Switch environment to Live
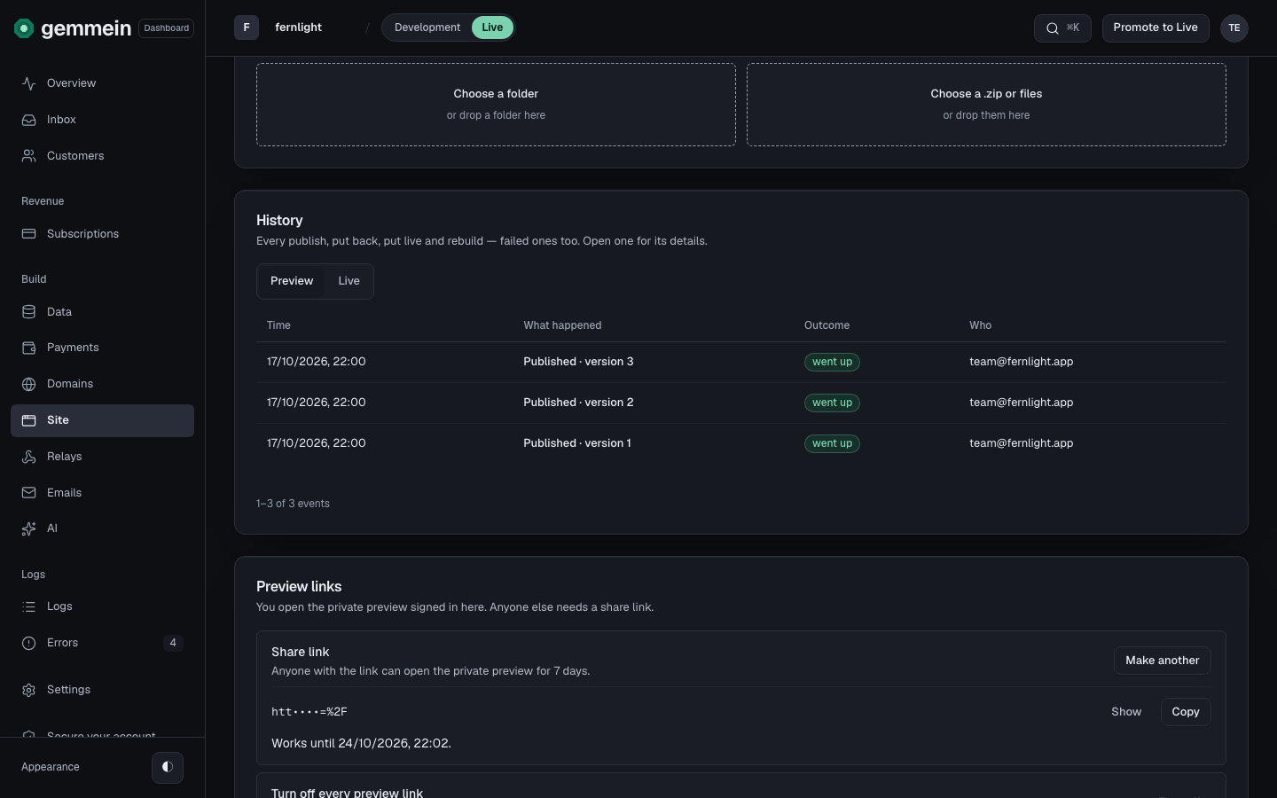This screenshot has height=798, width=1277. [x=492, y=27]
